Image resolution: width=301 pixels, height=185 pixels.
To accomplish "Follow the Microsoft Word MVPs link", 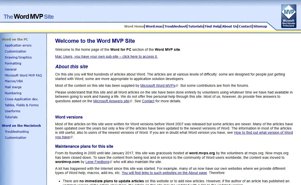I will [158, 85].
